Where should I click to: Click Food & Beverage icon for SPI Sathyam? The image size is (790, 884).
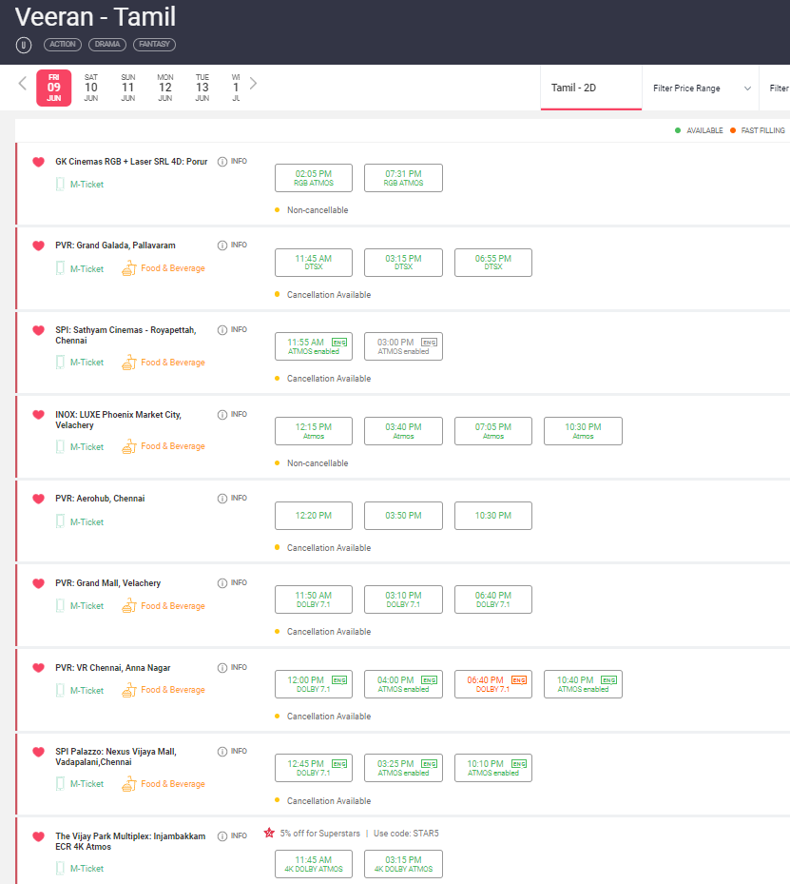[129, 363]
